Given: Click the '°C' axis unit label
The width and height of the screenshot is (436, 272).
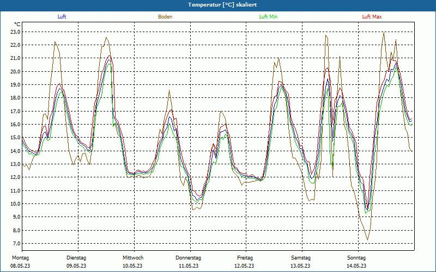Looking at the screenshot, I should pos(17,24).
